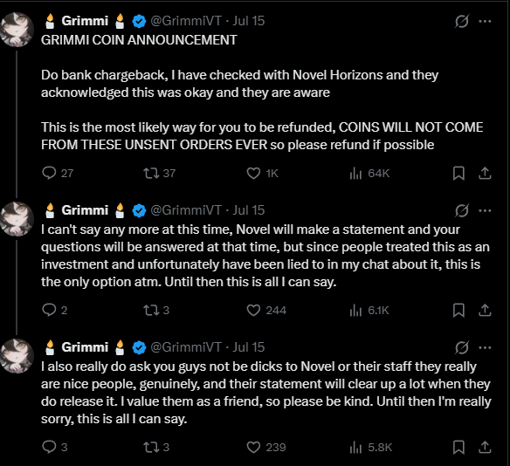Open @GrimmiVT handle on first tweet
Viewport: 510px width, 466px height.
click(186, 21)
